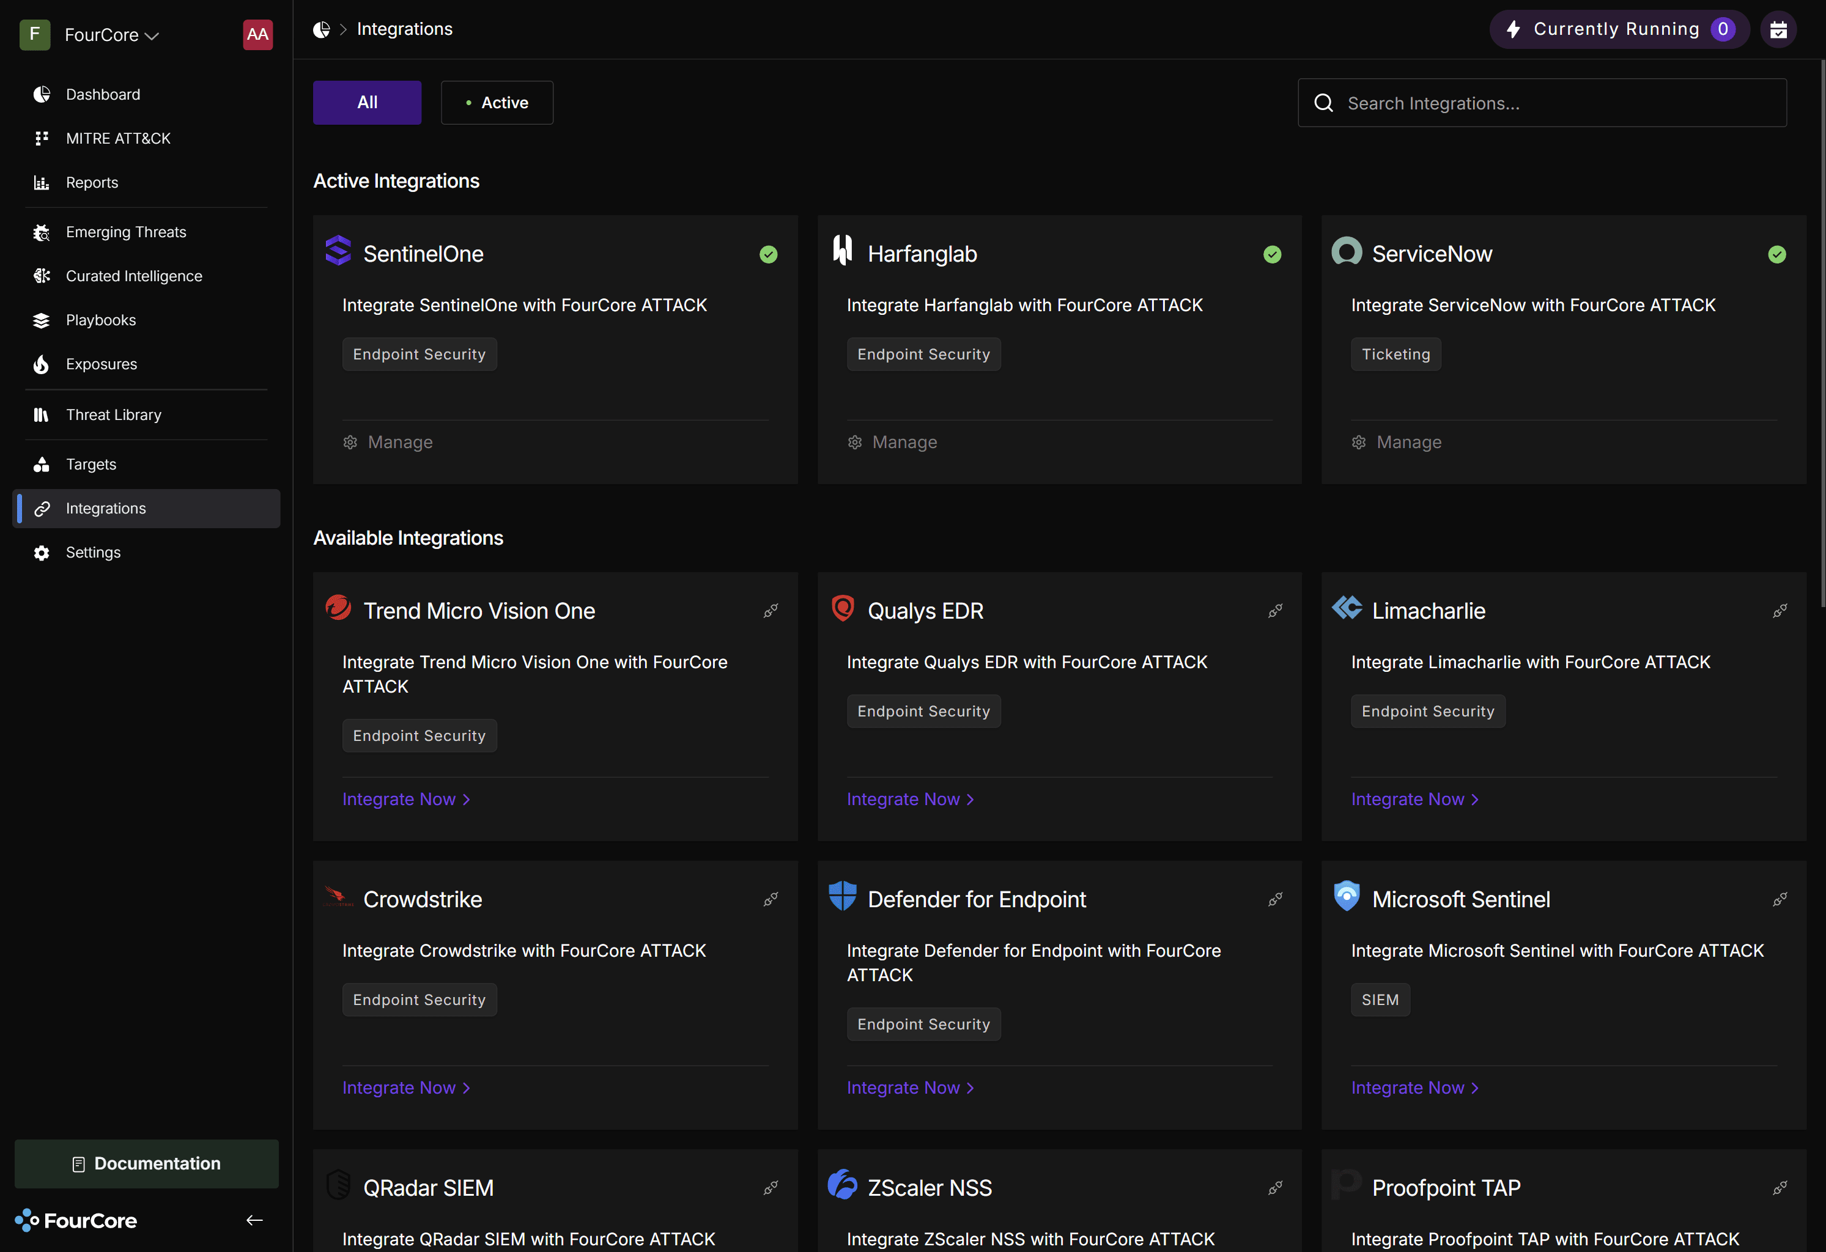The image size is (1826, 1252).
Task: Expand Integrate Now for Defender for Endpoint
Action: pyautogui.click(x=910, y=1087)
